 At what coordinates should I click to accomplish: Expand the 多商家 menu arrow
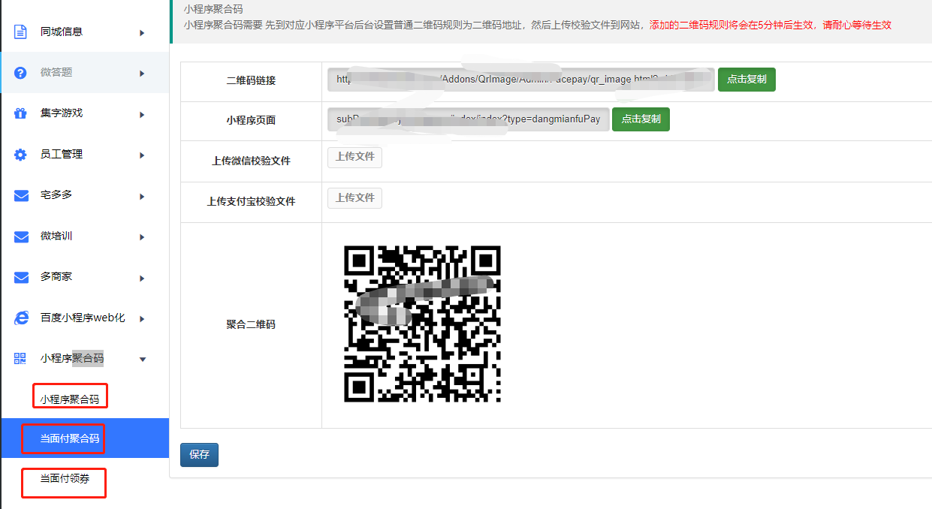click(x=142, y=278)
